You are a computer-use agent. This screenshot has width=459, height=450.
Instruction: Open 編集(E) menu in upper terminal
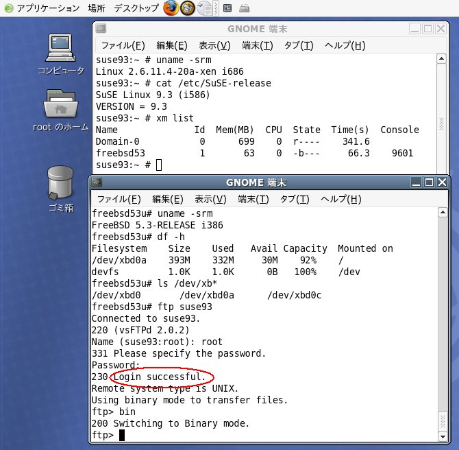tap(171, 45)
